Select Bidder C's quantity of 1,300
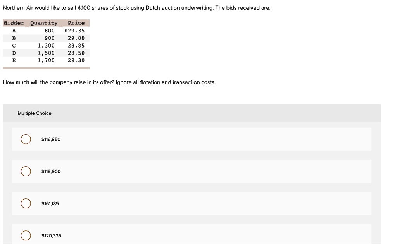This screenshot has height=249, width=397. (x=47, y=45)
